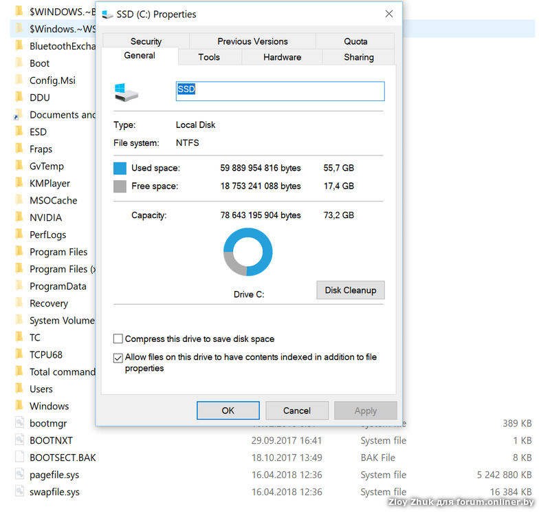The width and height of the screenshot is (550, 518).
Task: Click the NVIDIA folder icon
Action: (x=19, y=217)
